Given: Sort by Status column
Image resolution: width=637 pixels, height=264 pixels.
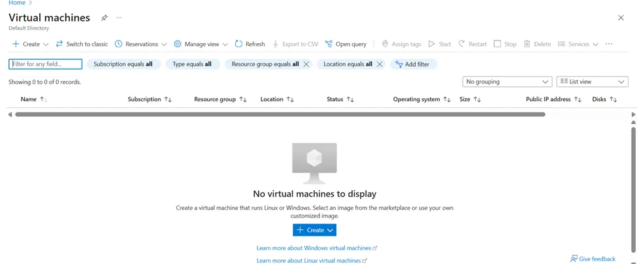Looking at the screenshot, I should point(340,99).
